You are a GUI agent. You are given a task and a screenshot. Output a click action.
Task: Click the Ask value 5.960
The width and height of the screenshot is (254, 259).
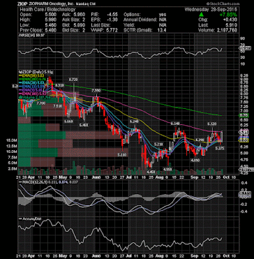tap(80, 15)
